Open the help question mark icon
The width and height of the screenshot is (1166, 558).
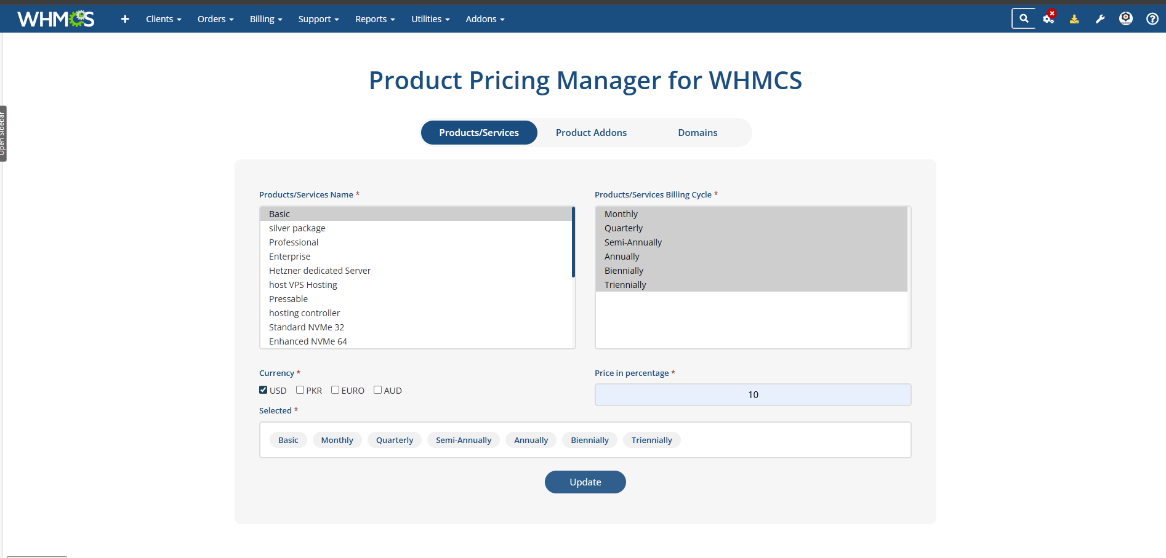[x=1152, y=19]
